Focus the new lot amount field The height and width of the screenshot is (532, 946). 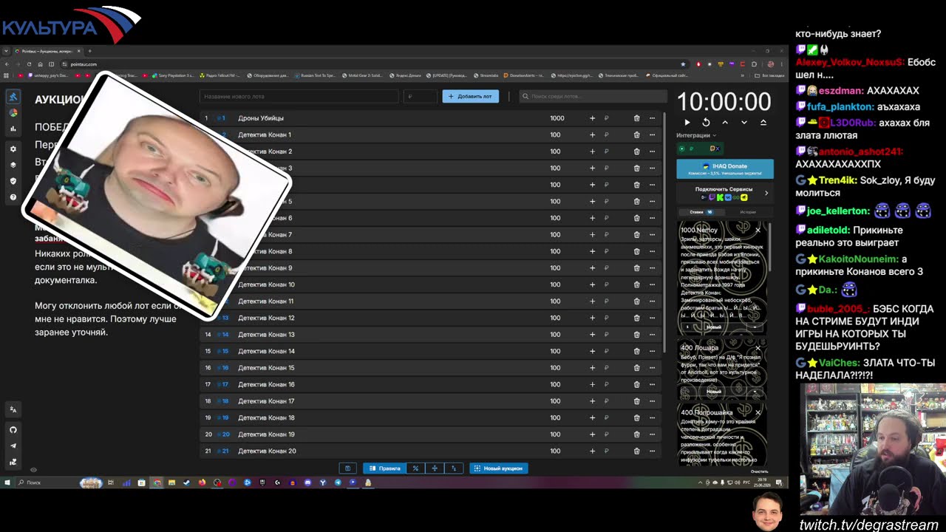tap(420, 96)
